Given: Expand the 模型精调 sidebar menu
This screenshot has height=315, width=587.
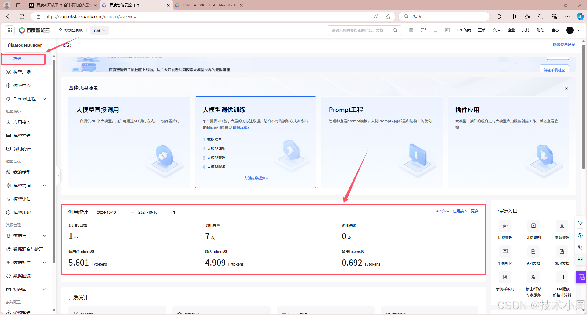Looking at the screenshot, I should click(44, 186).
